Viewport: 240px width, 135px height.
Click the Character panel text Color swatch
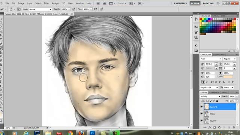coord(228,76)
